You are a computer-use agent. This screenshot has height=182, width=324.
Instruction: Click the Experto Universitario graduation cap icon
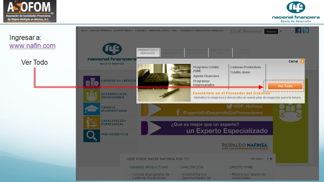coord(92,109)
